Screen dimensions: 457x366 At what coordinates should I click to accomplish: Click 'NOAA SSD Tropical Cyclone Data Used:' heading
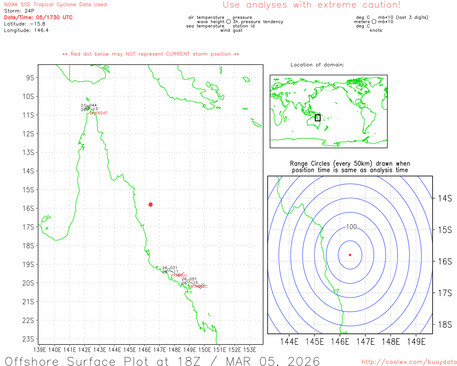[56, 5]
